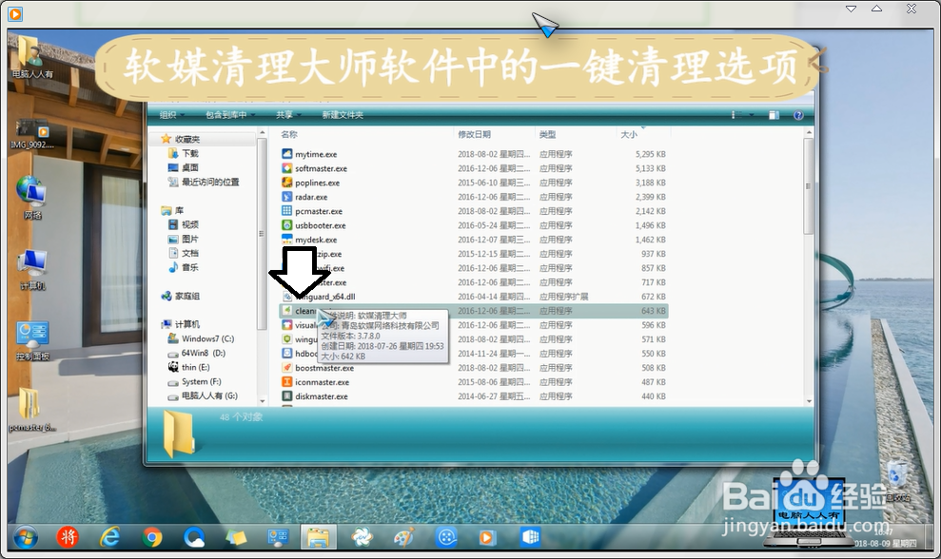Select the usbbooter.exe file icon

coord(286,225)
